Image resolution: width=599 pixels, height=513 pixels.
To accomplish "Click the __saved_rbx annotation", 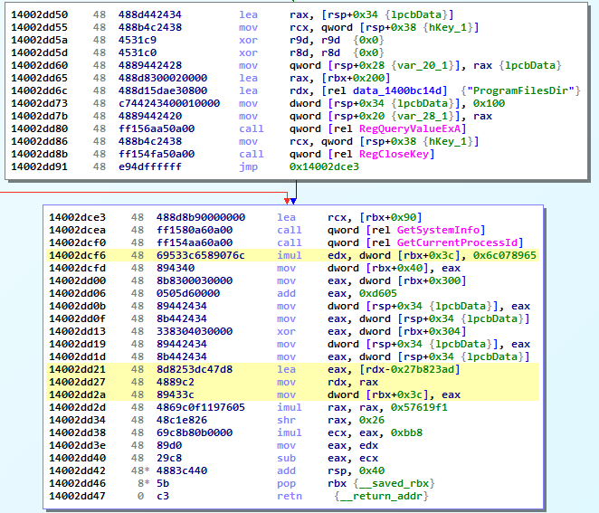I will click(x=394, y=483).
